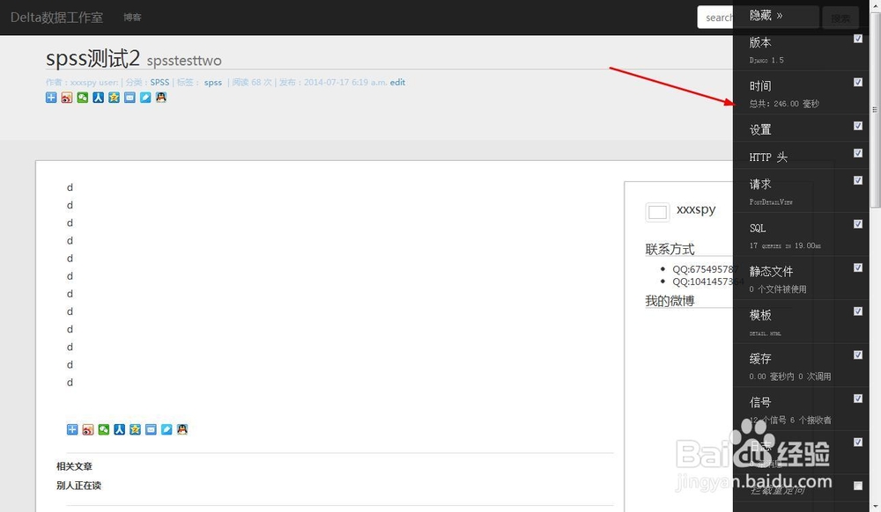Open the 缓存 debug panel

click(x=760, y=359)
